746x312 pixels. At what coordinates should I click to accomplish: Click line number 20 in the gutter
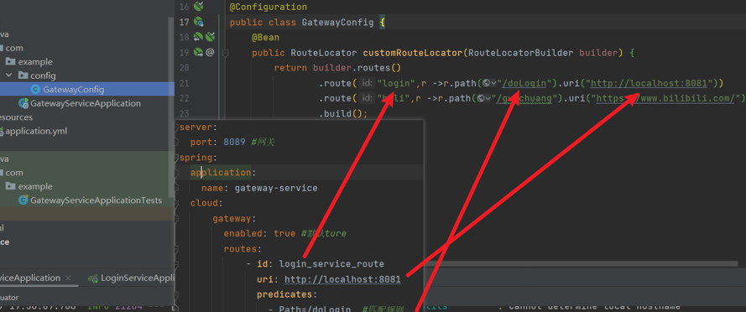click(184, 68)
